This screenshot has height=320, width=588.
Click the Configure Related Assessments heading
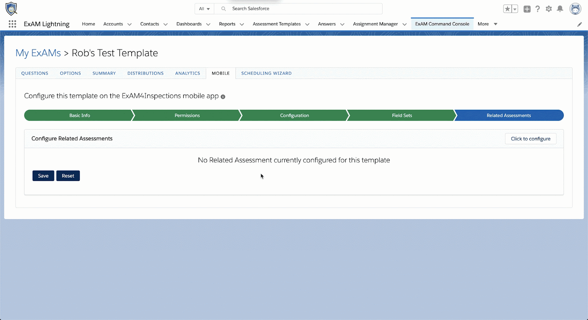pyautogui.click(x=72, y=139)
